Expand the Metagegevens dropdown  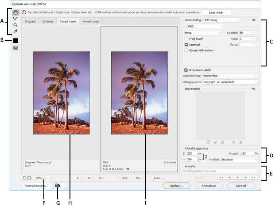(x=230, y=82)
